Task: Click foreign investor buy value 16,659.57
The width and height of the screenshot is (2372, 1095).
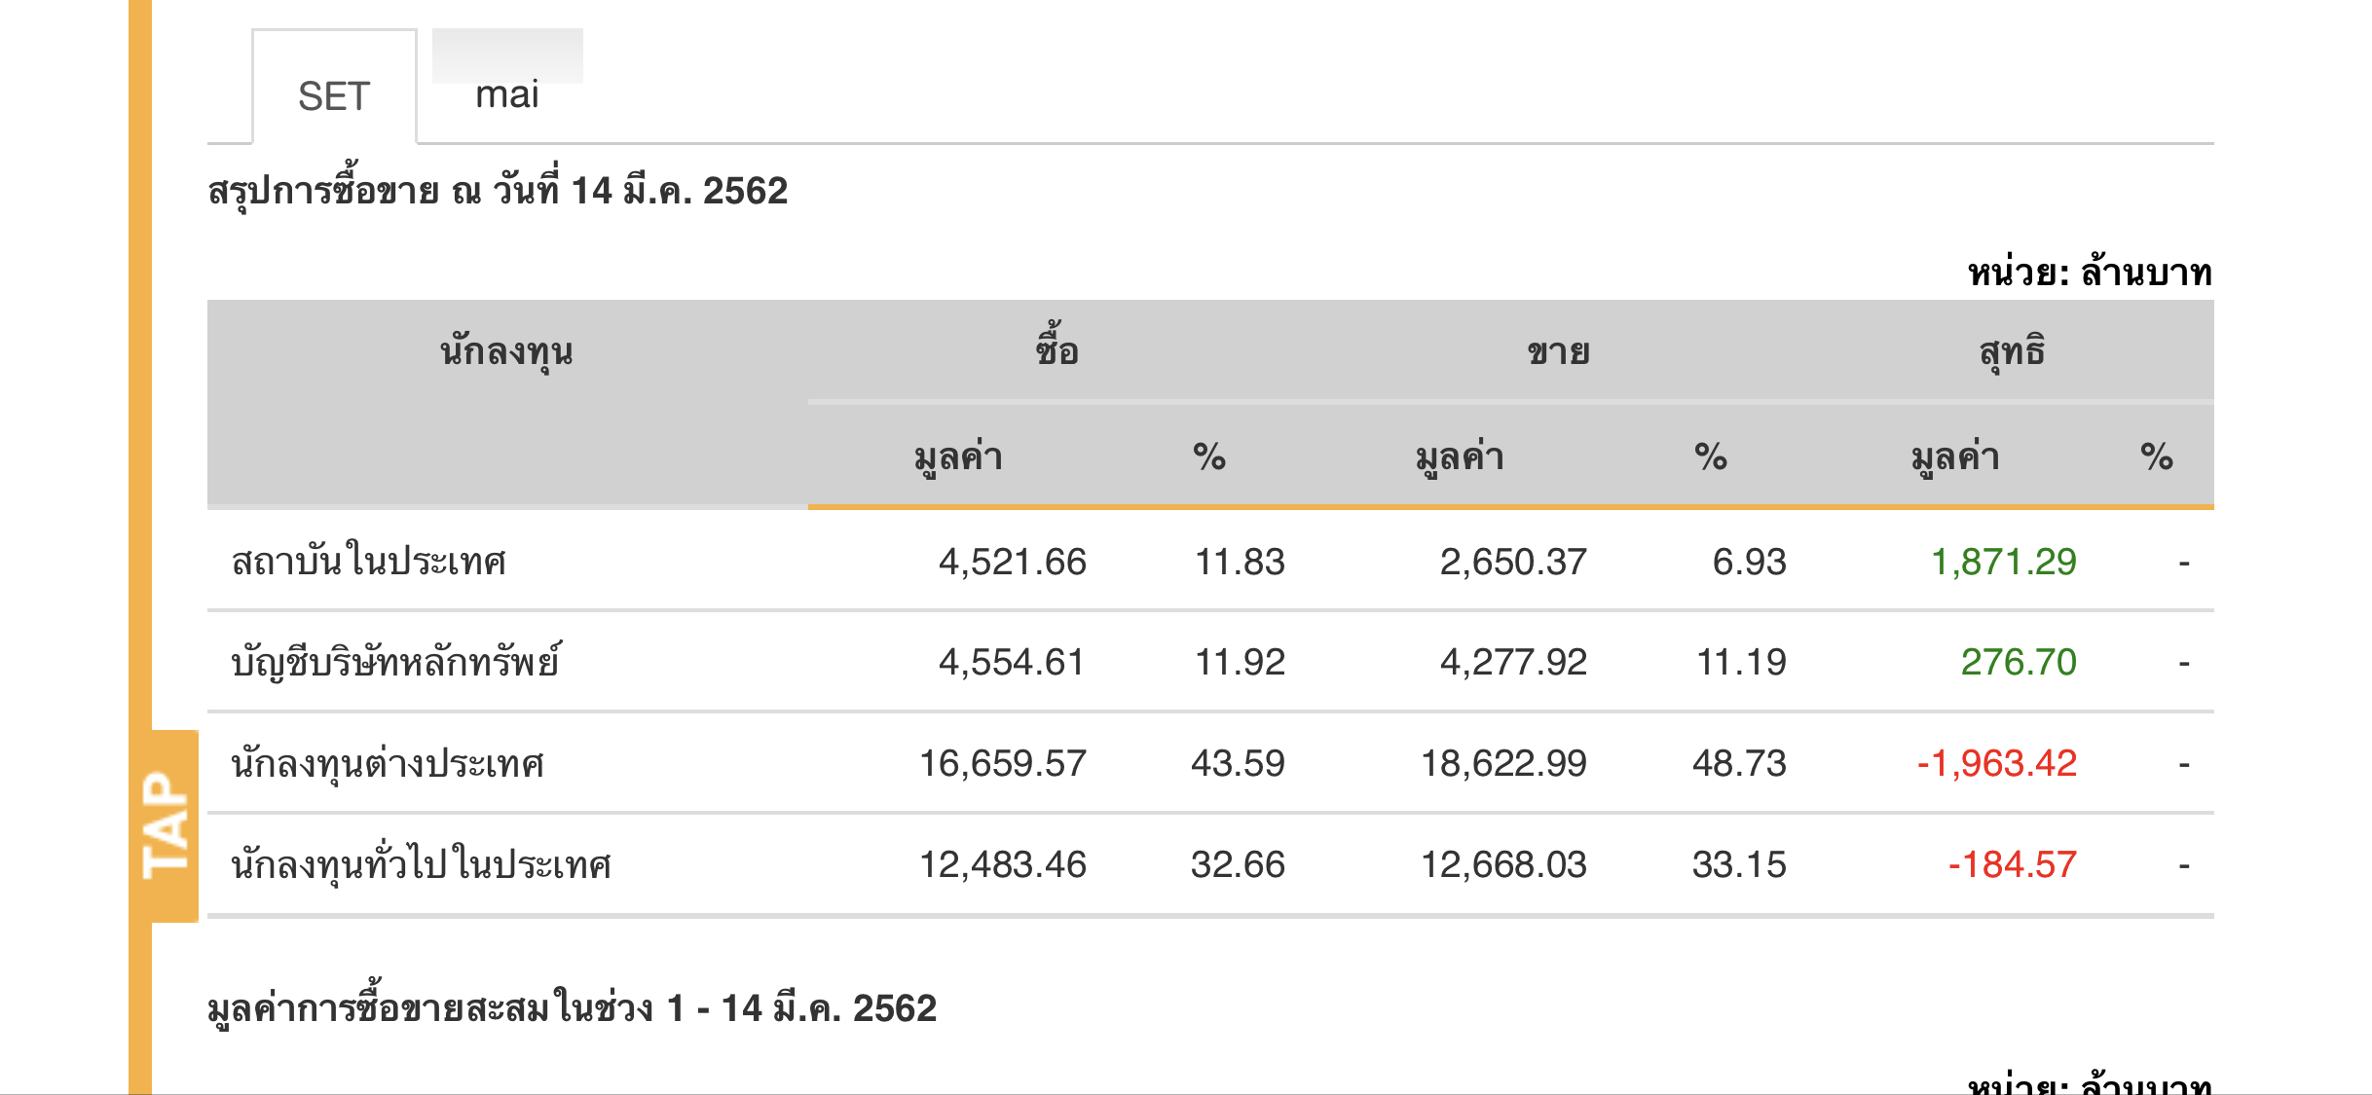Action: [x=1002, y=763]
